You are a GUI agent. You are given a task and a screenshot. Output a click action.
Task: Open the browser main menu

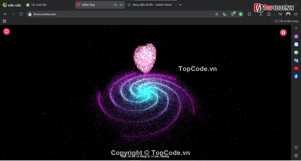pyautogui.click(x=296, y=14)
